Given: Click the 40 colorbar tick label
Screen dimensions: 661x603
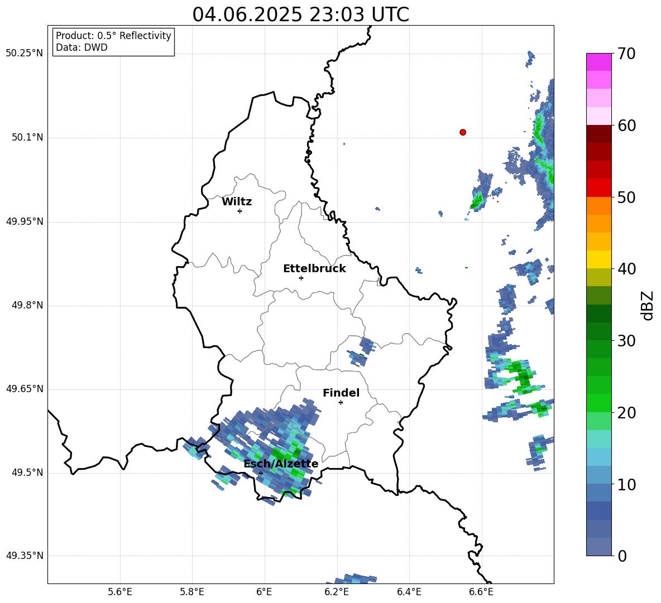Looking at the screenshot, I should (626, 269).
